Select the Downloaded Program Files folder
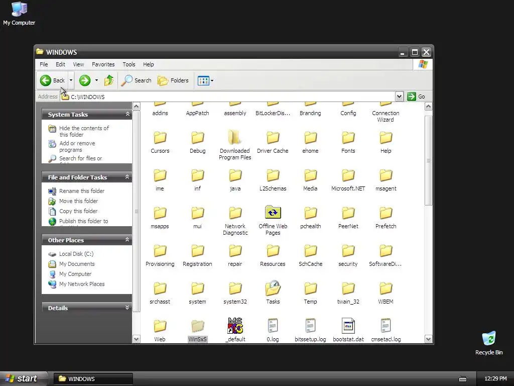Image resolution: width=514 pixels, height=386 pixels. point(235,138)
